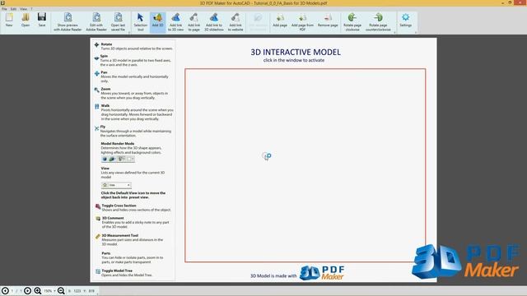The width and height of the screenshot is (527, 296).
Task: Open last saved file
Action: click(118, 22)
